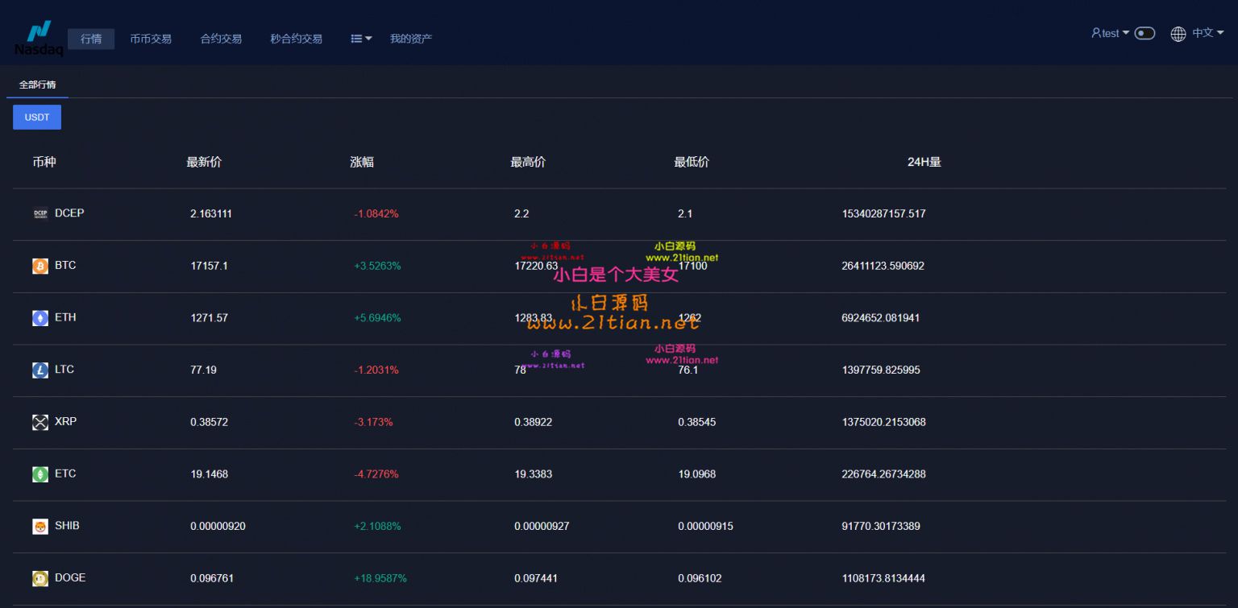Click XRP high price 0.38922
This screenshot has width=1238, height=608.
[533, 422]
